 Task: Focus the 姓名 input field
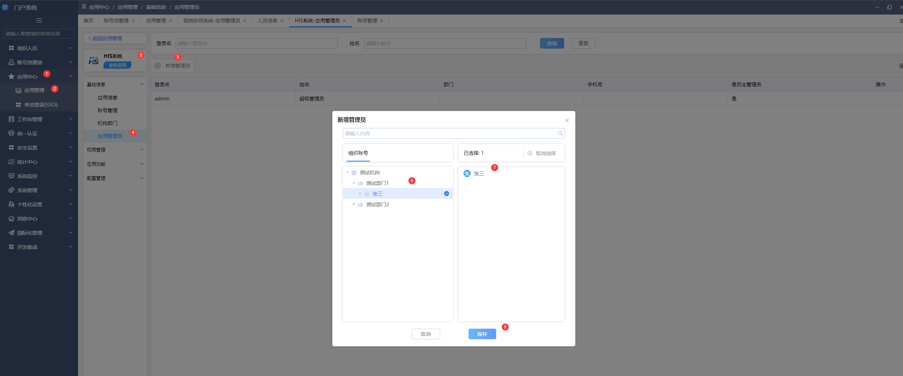click(445, 43)
